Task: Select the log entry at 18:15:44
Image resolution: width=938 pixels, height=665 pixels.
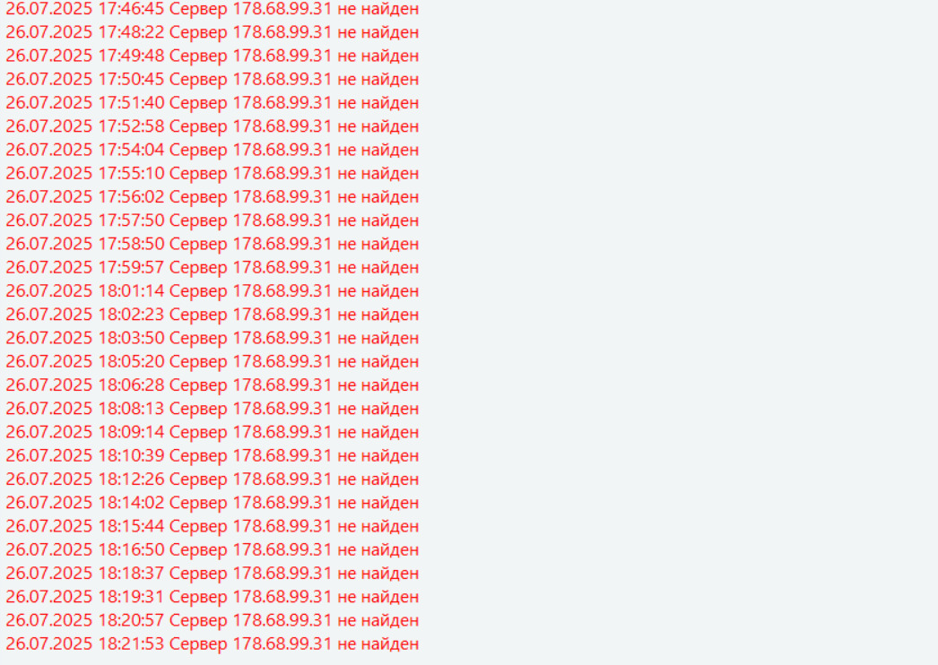Action: [x=213, y=526]
